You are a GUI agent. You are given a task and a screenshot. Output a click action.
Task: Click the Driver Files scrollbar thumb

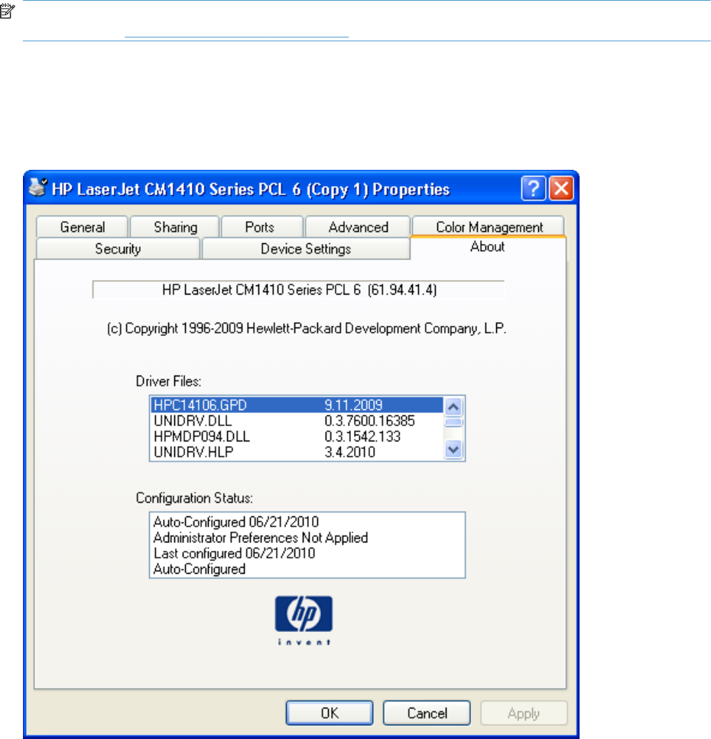453,422
